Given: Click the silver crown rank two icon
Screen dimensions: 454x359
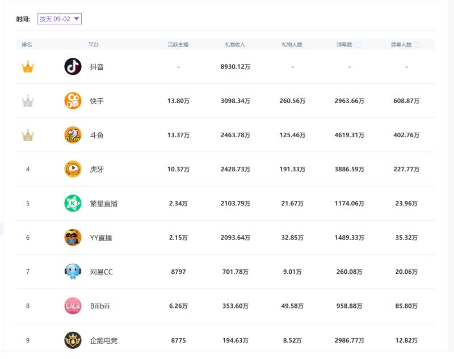Looking at the screenshot, I should click(28, 102).
